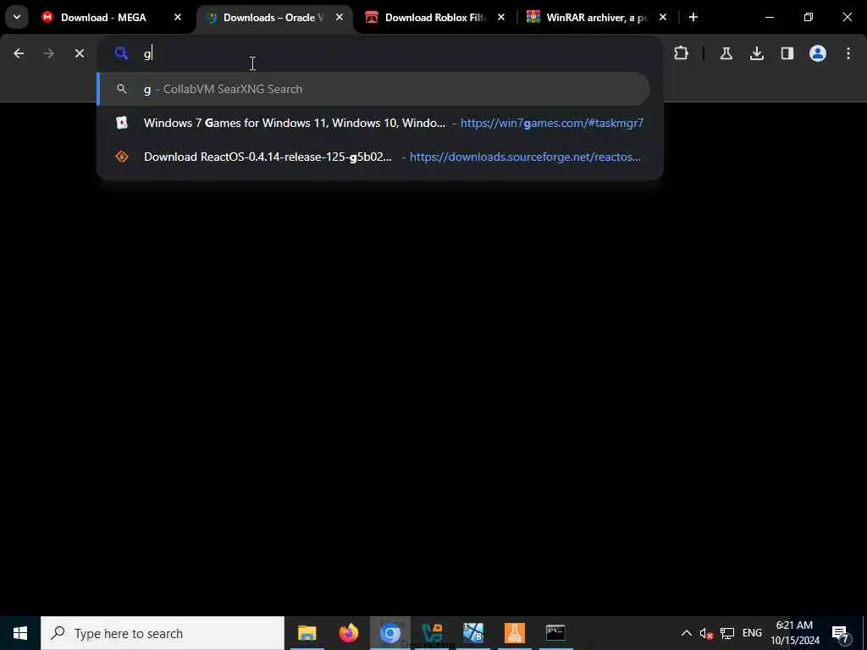This screenshot has height=650, width=867.
Task: Go forward with the forward arrow
Action: [x=49, y=53]
